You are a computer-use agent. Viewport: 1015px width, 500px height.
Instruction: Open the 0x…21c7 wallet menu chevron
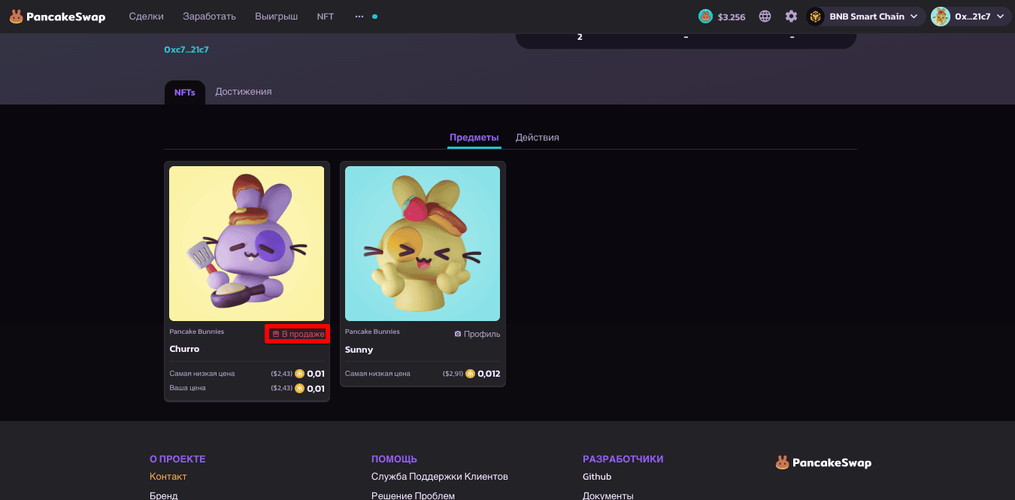click(999, 17)
